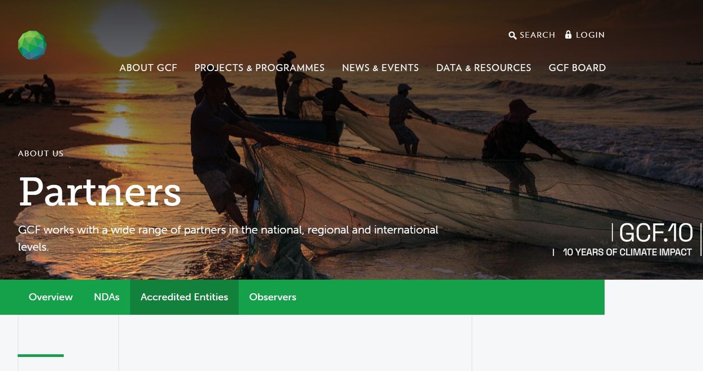This screenshot has height=371, width=703.
Task: Open the ABOUT GCF menu
Action: point(148,68)
